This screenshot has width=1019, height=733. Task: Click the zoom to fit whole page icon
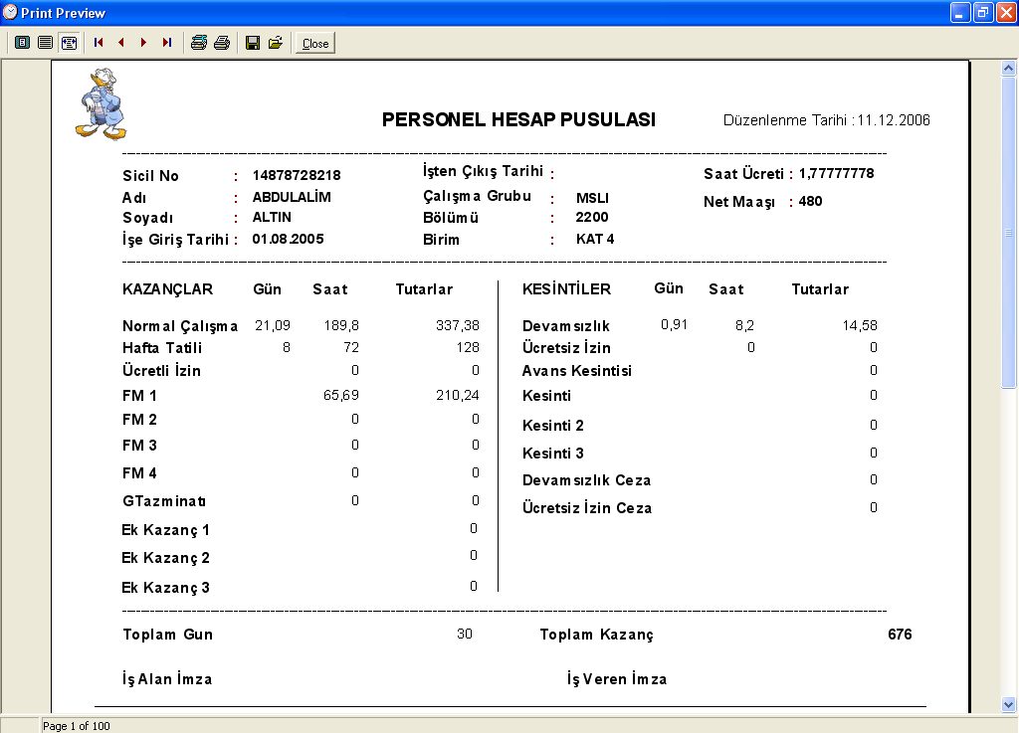pyautogui.click(x=22, y=43)
